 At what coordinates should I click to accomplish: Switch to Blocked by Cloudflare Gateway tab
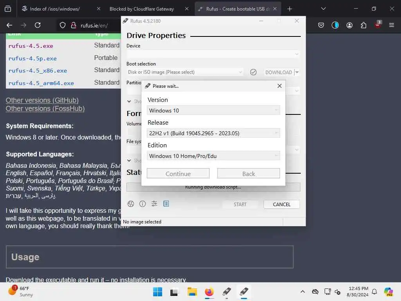coord(142,9)
